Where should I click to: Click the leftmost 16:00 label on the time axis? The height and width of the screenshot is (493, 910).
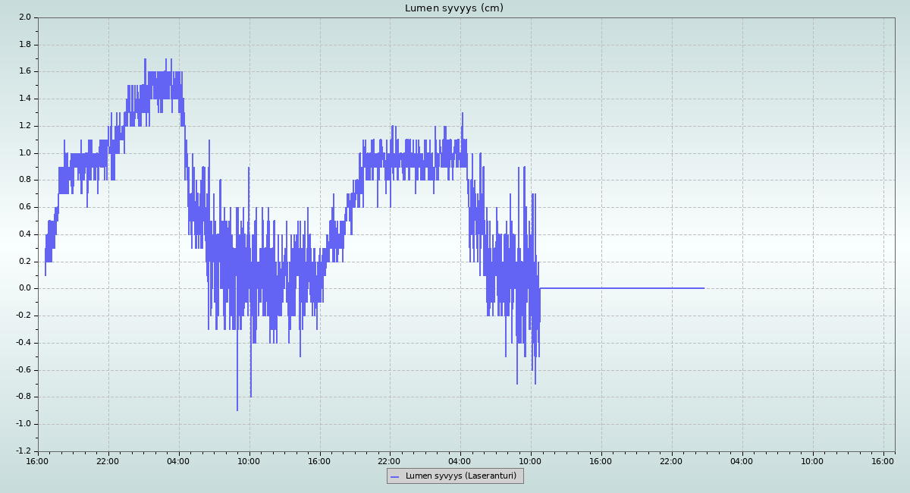coord(38,461)
